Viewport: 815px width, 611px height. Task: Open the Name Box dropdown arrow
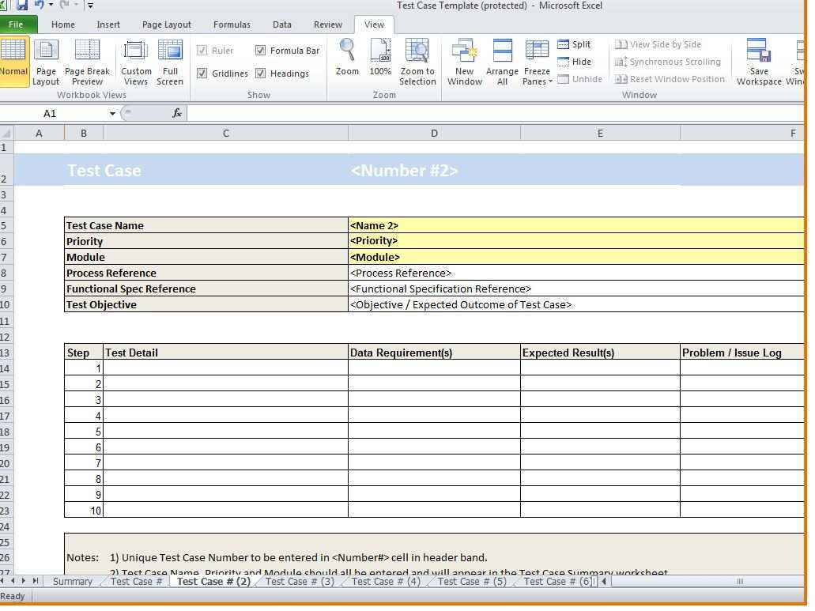[112, 114]
